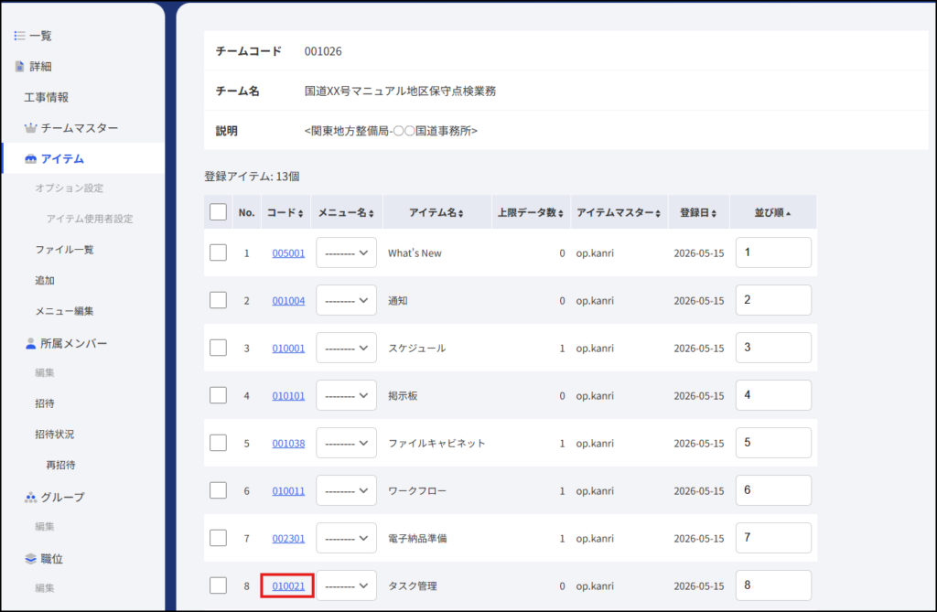Open menu name dropdown for スケジュール
937x612 pixels.
tap(346, 348)
